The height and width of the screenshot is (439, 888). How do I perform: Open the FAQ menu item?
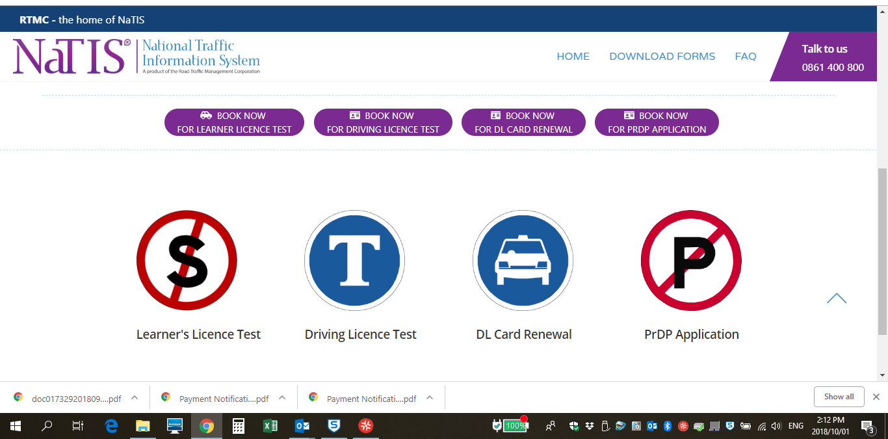coord(745,57)
